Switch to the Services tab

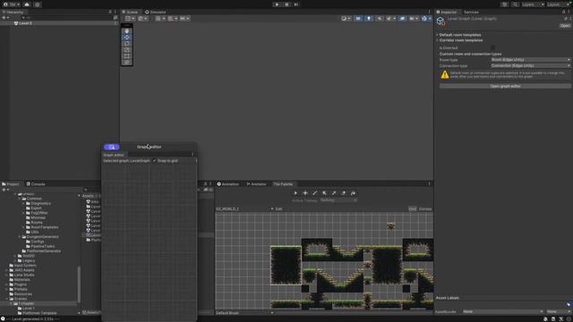pyautogui.click(x=471, y=12)
